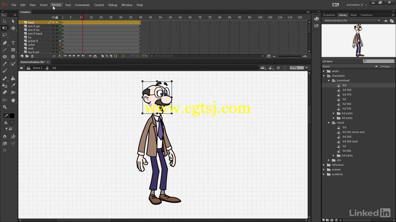The height and width of the screenshot is (222, 396).
Task: Select the Zoom magnifier tool
Action: [x=4, y=107]
